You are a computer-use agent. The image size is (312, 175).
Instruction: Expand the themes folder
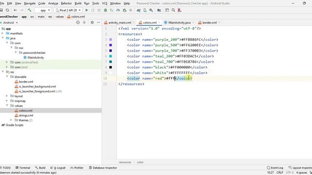(11, 120)
